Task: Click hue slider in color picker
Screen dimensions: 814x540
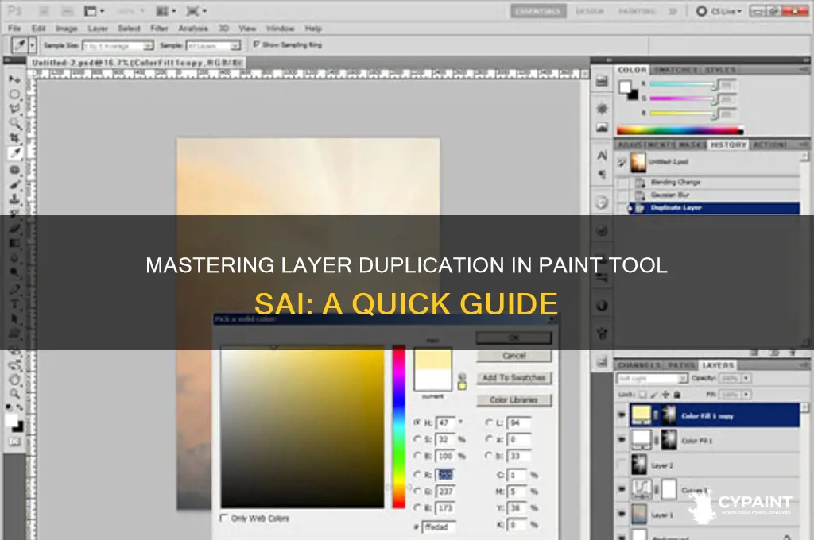Action: click(399, 427)
